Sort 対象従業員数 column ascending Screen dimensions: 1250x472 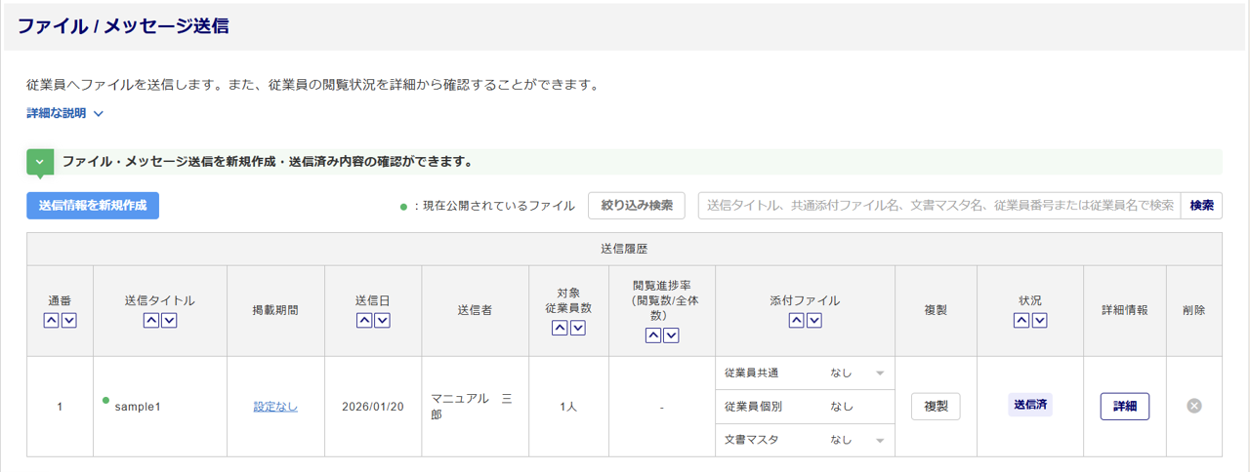(x=560, y=328)
